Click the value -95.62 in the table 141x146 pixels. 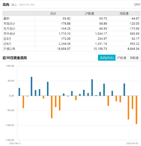[66, 18]
